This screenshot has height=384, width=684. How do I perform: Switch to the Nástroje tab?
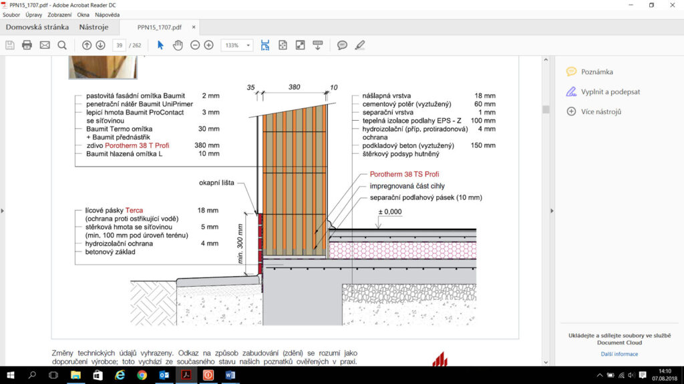pos(94,27)
